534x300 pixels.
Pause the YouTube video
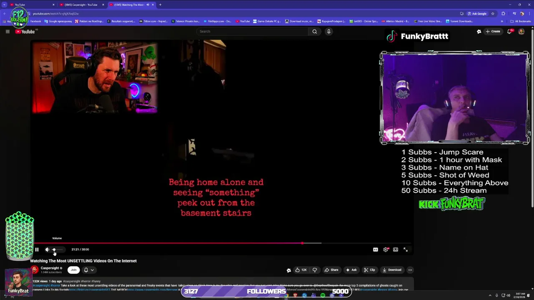tap(37, 250)
